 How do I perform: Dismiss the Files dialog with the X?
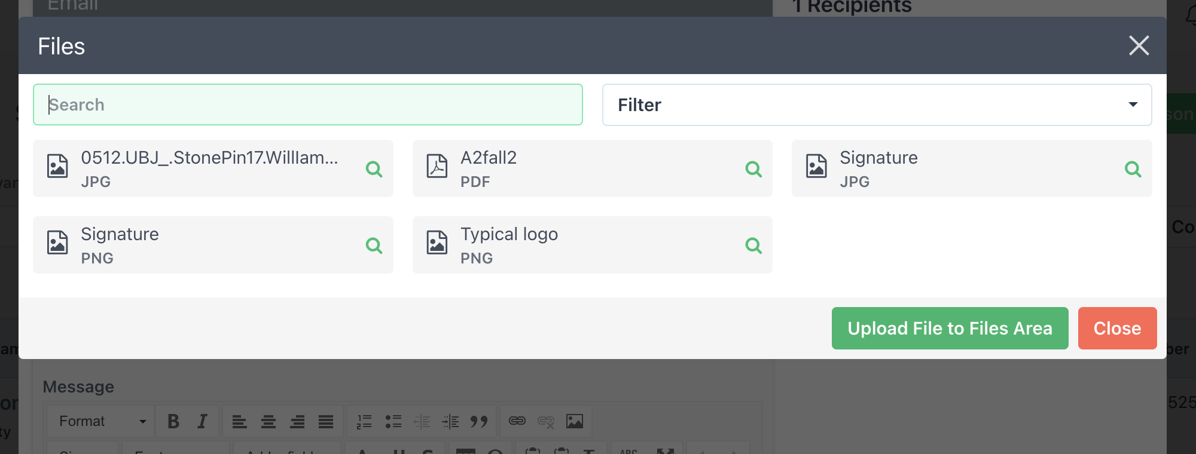[x=1139, y=45]
